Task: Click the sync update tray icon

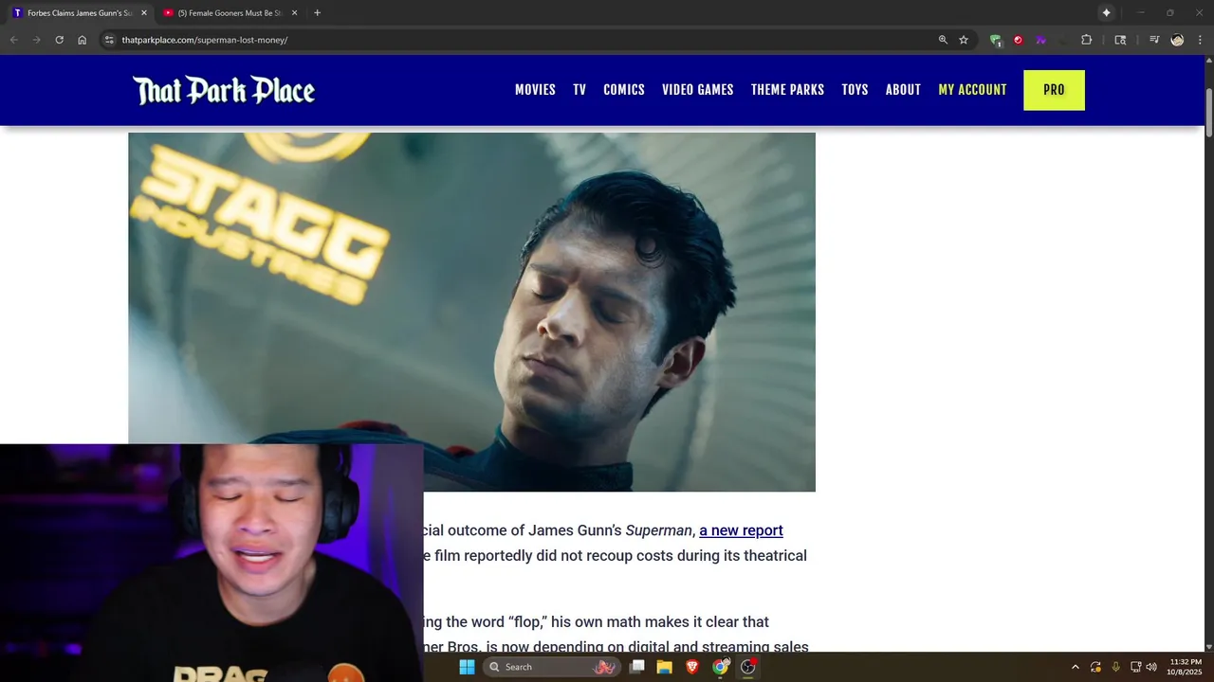Action: (x=1095, y=667)
